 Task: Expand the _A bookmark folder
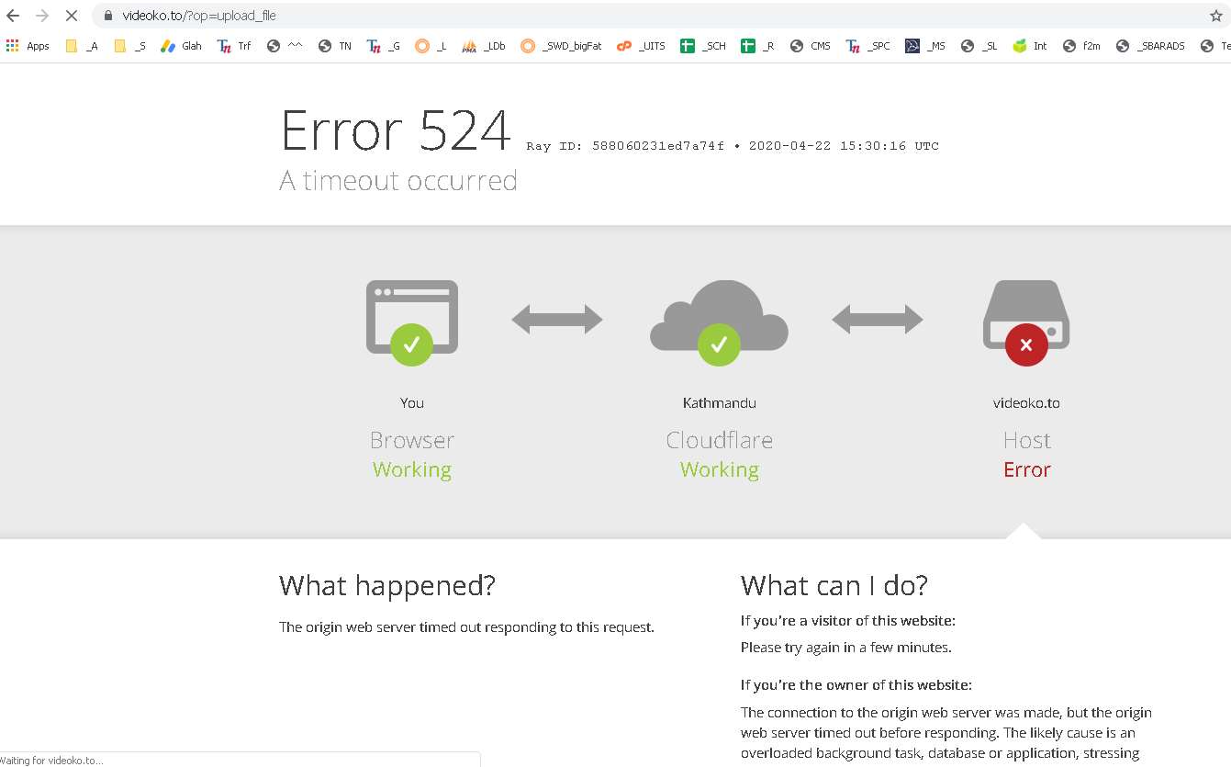[82, 46]
